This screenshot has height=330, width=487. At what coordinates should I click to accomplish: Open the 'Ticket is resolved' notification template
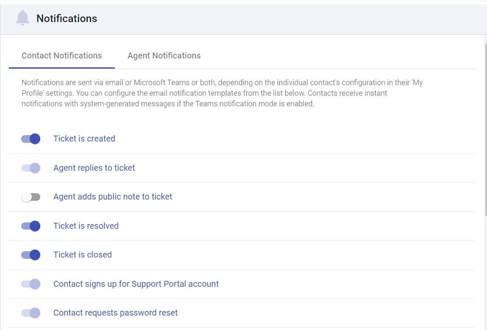tap(86, 226)
